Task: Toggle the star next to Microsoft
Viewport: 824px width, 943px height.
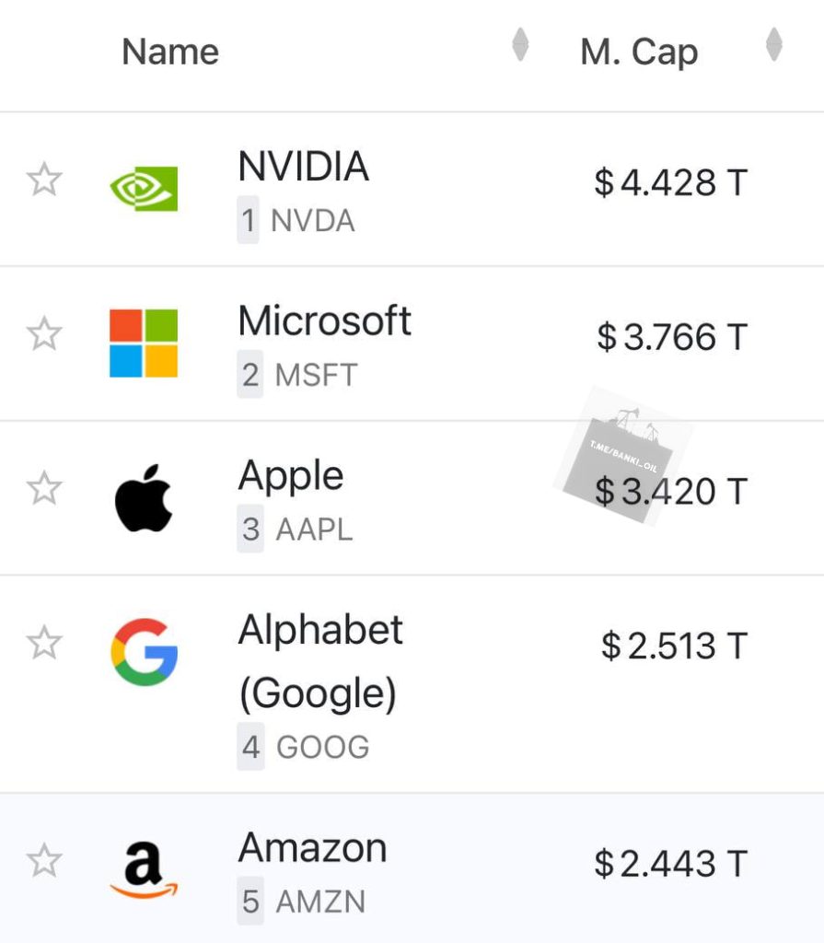Action: tap(44, 333)
